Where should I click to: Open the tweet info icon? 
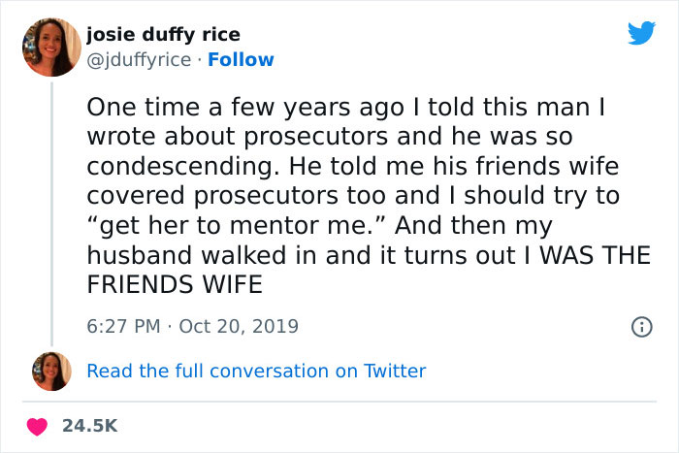coord(640,326)
